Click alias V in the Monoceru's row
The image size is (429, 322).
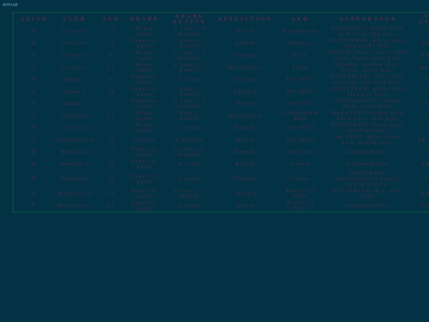pos(33,193)
